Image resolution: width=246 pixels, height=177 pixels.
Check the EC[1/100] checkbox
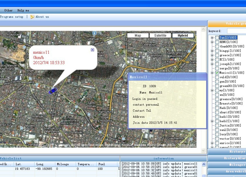click(x=217, y=59)
